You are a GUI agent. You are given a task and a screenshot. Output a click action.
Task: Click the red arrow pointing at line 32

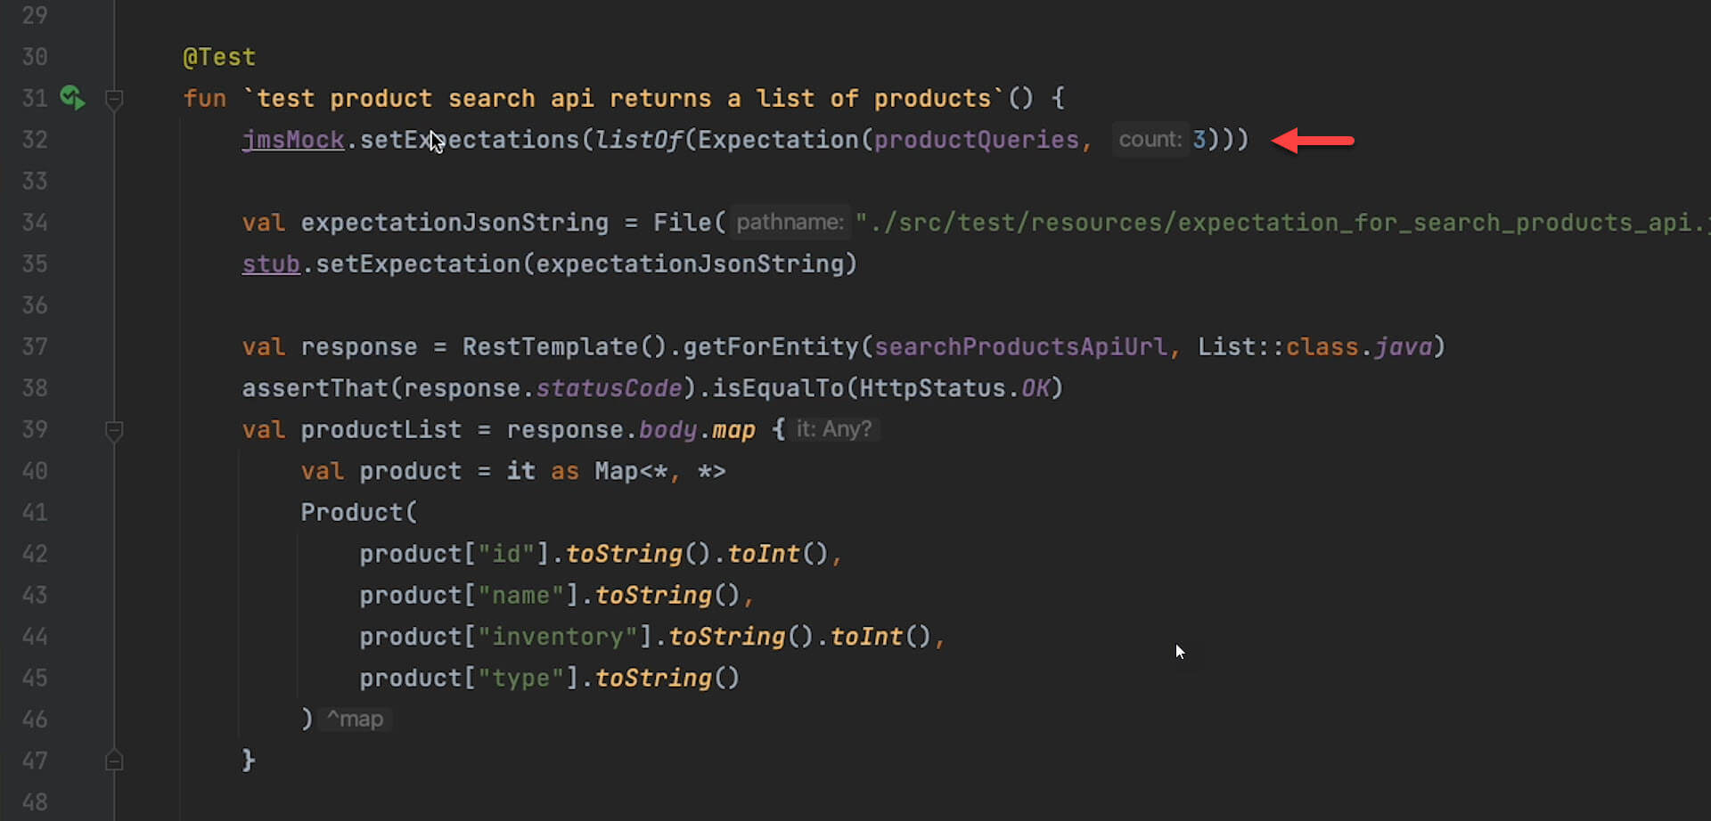click(1313, 141)
